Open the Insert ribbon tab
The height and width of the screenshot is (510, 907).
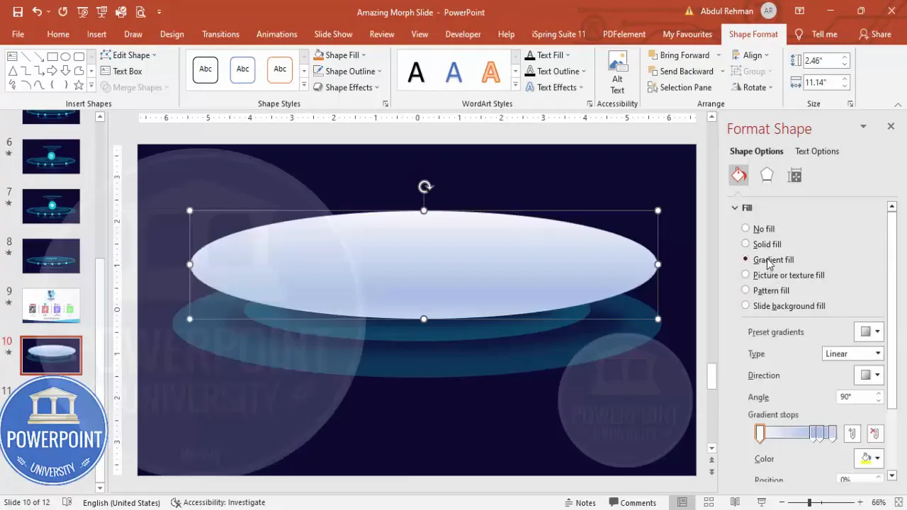pos(97,34)
